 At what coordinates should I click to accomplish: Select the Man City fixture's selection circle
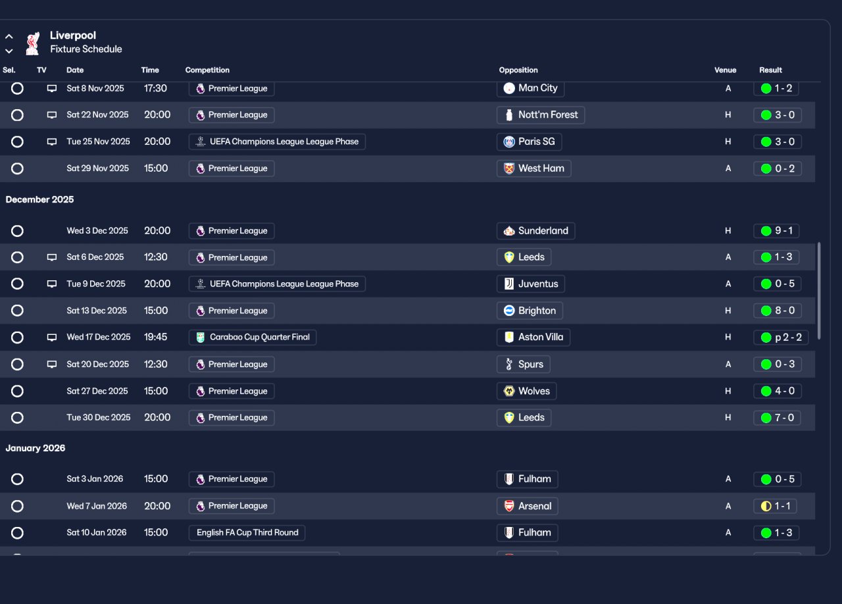click(17, 88)
